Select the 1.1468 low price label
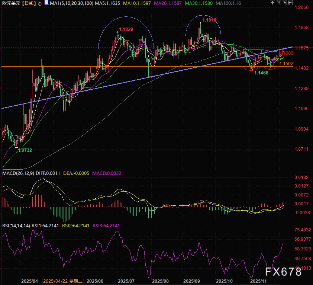Viewport: 313px width, 285px height. pos(261,73)
